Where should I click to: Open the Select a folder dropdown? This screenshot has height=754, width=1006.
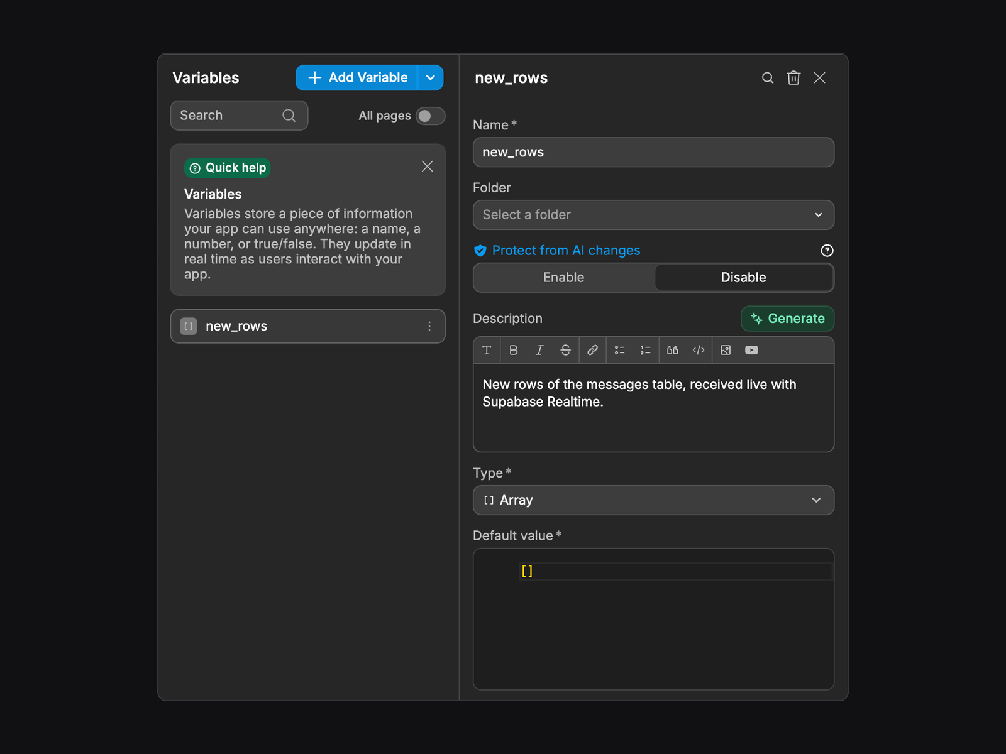coord(653,215)
